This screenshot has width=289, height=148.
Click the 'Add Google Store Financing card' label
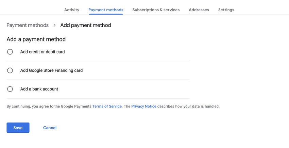[51, 70]
